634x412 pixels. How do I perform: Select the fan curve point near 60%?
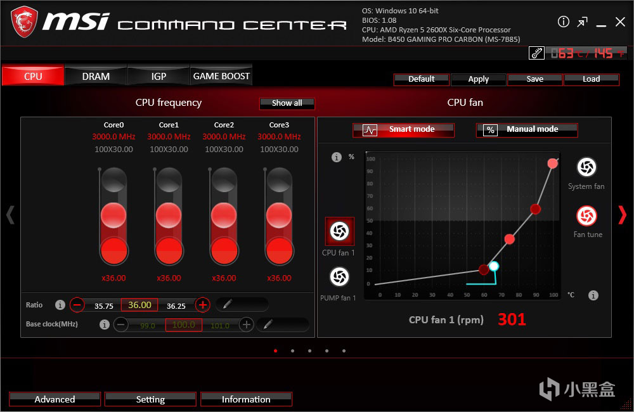click(535, 209)
